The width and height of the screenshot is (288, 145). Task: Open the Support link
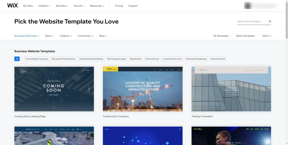(133, 6)
